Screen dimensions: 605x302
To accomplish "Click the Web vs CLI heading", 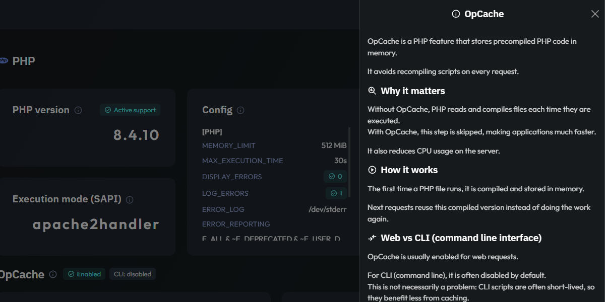I will tap(461, 238).
